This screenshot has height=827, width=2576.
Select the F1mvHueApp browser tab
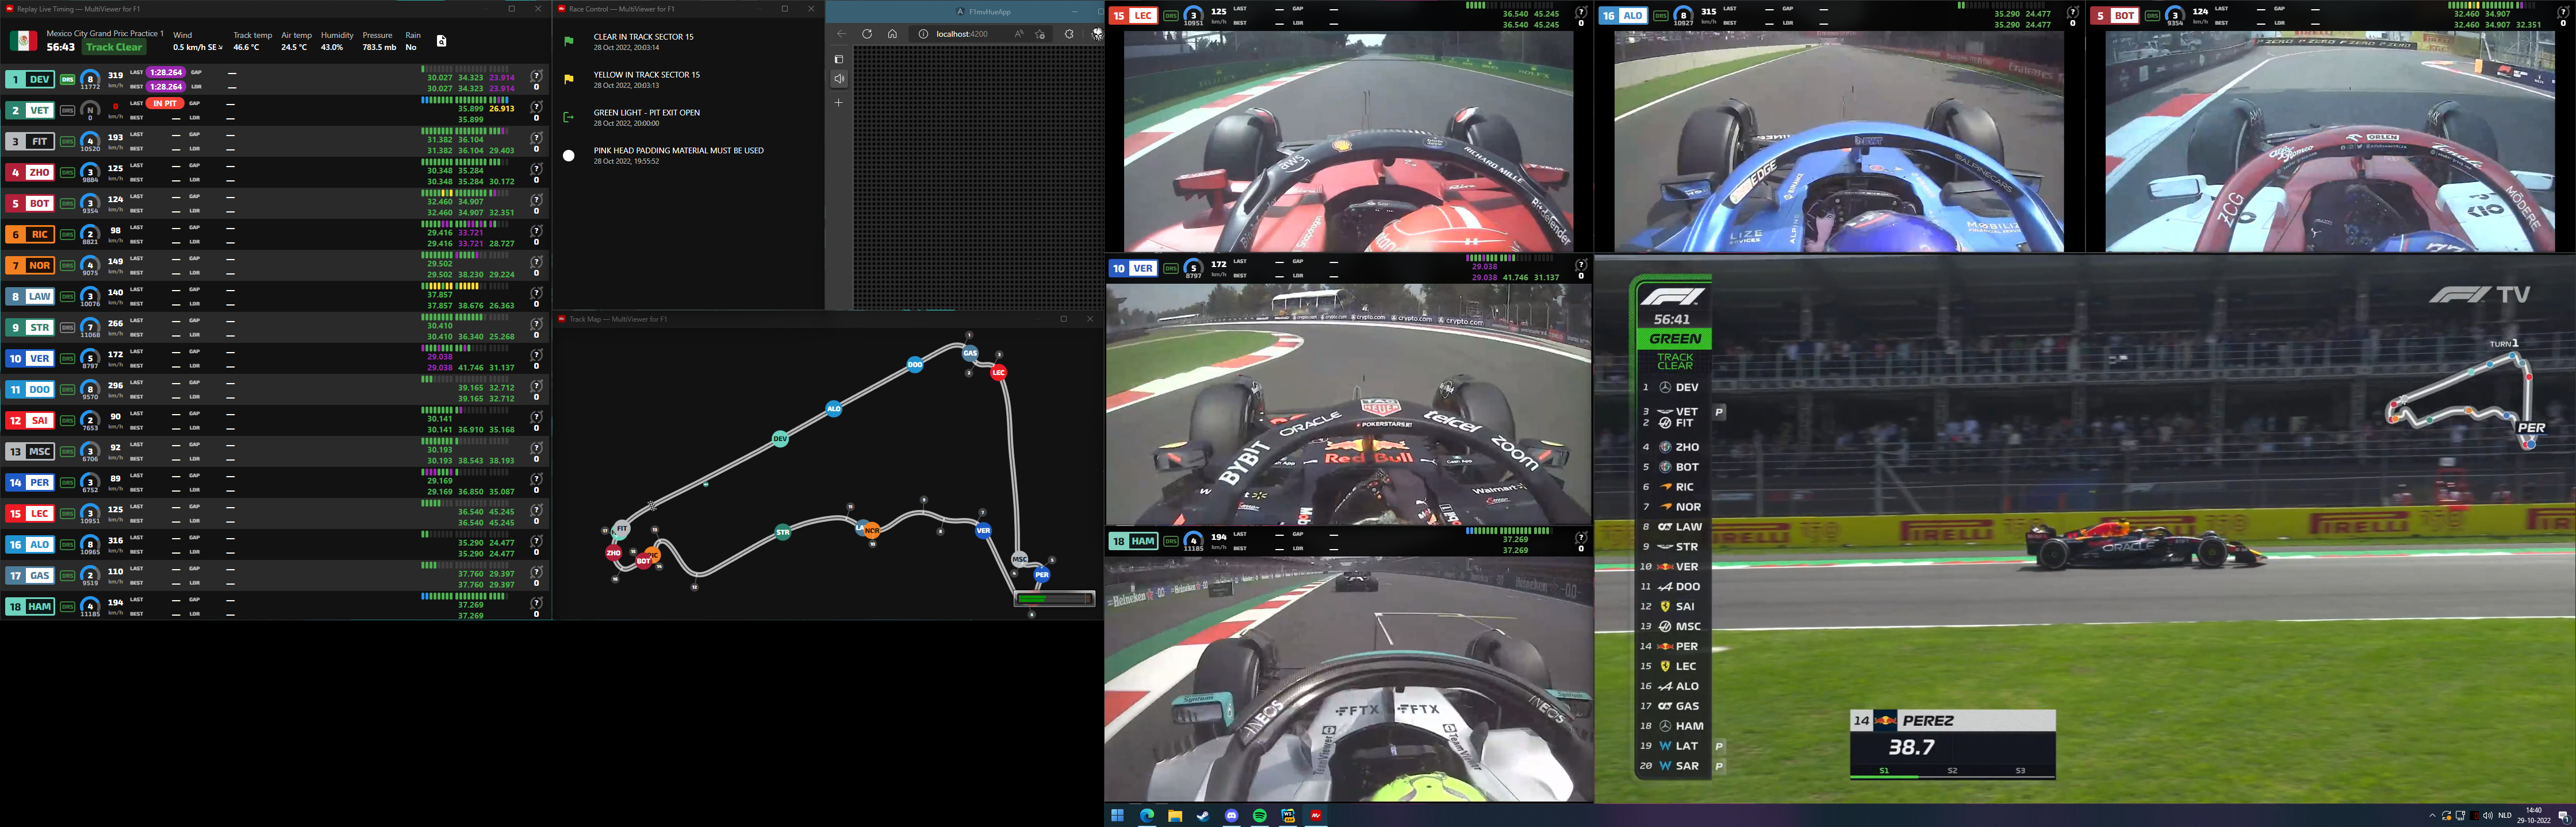[984, 12]
